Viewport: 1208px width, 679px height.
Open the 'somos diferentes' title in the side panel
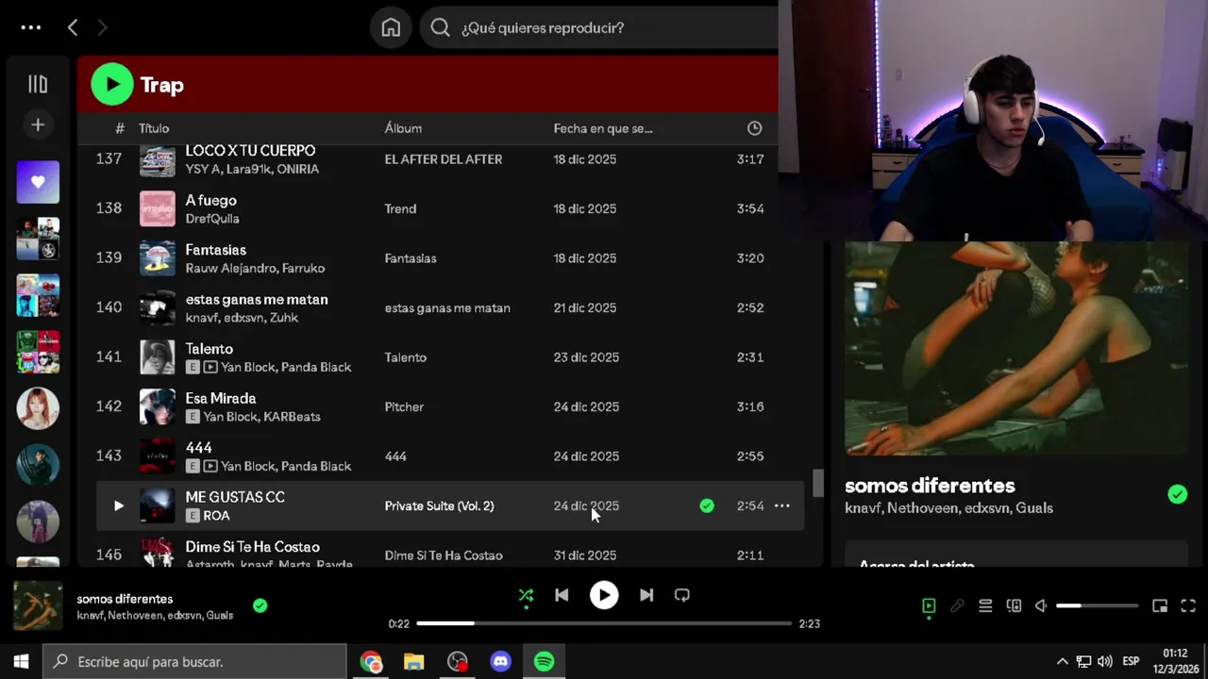[x=930, y=486]
